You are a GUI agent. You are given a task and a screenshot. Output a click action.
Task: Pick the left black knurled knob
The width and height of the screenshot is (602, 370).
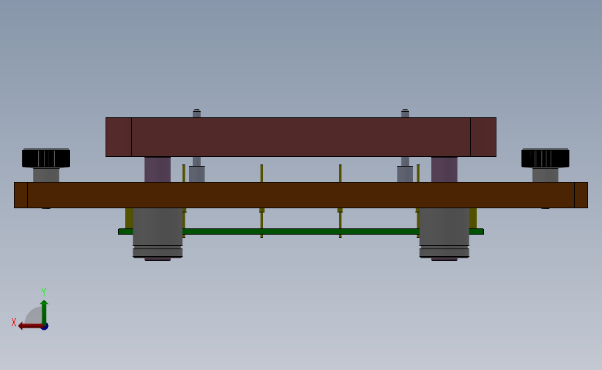click(46, 158)
